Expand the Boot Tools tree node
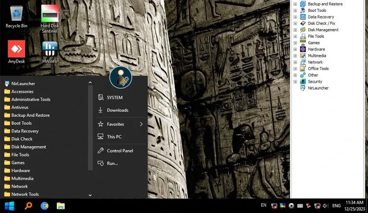 295,11
